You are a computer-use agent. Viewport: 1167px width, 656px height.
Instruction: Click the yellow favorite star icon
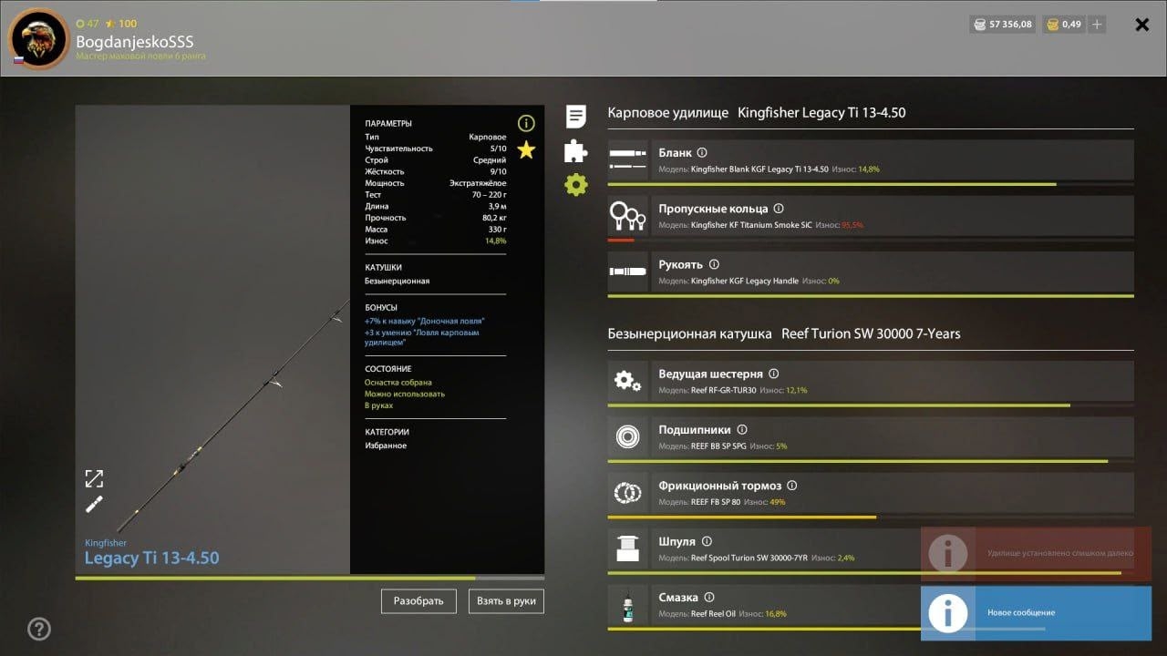(x=526, y=150)
